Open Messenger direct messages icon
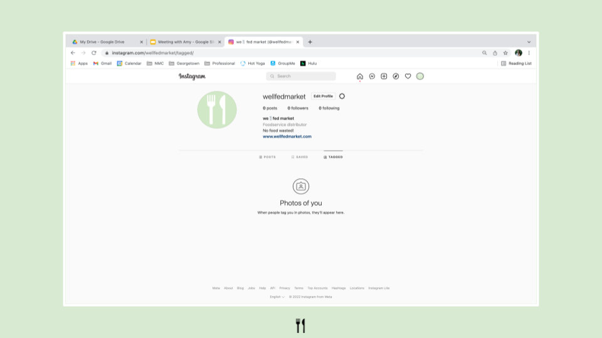 tap(372, 76)
